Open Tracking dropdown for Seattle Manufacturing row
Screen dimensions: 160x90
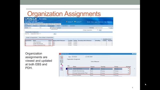113,71
